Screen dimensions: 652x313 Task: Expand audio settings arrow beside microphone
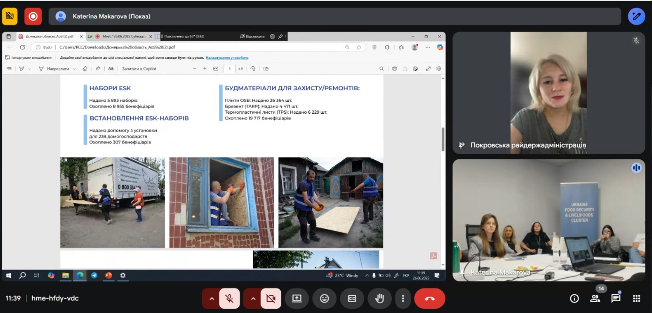coord(211,298)
